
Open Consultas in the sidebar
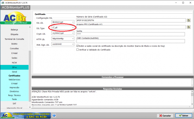coord(14,48)
